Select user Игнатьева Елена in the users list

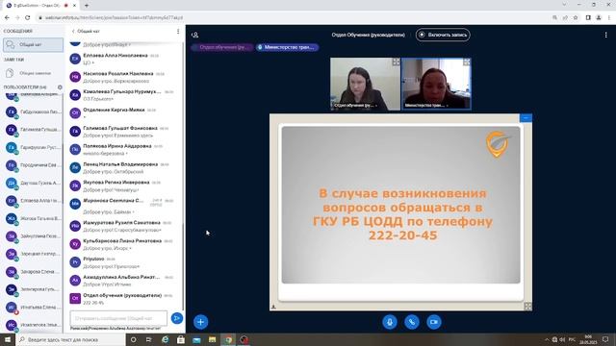click(33, 308)
